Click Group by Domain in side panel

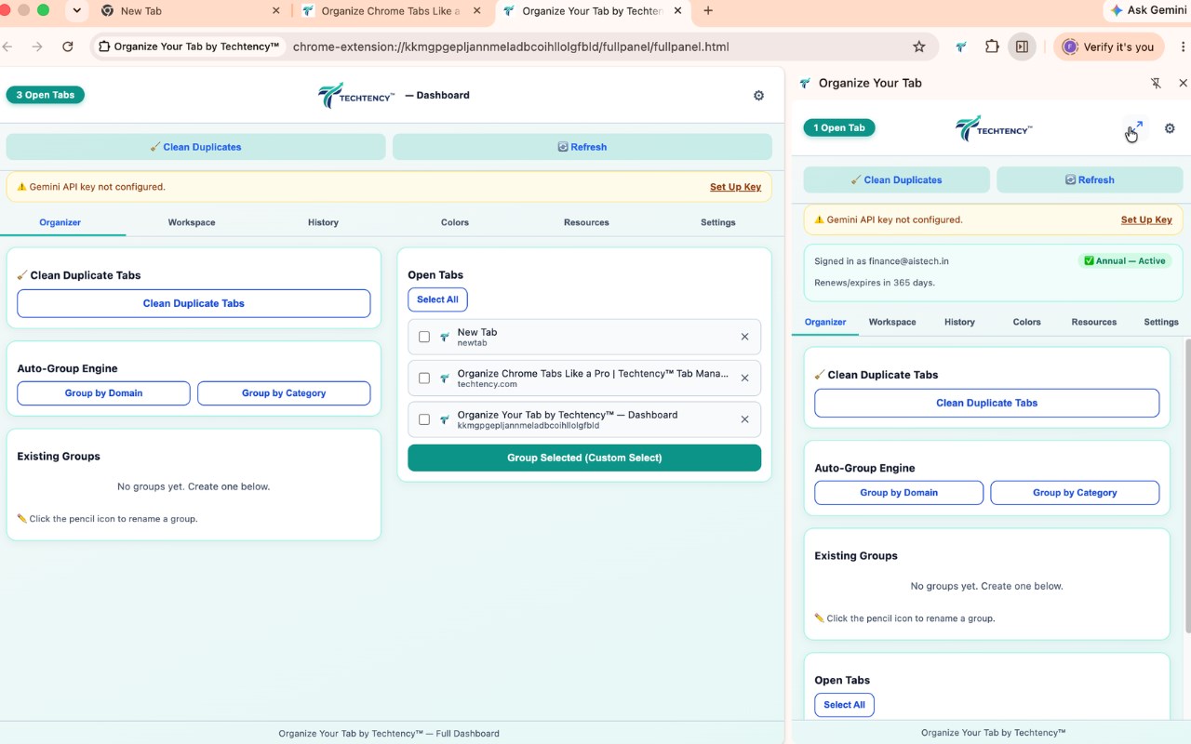click(899, 493)
